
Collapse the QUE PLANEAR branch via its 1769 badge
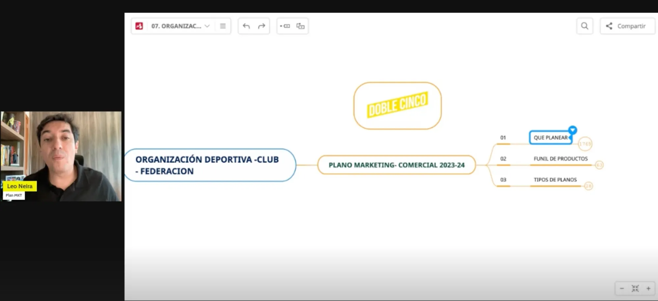tap(585, 144)
